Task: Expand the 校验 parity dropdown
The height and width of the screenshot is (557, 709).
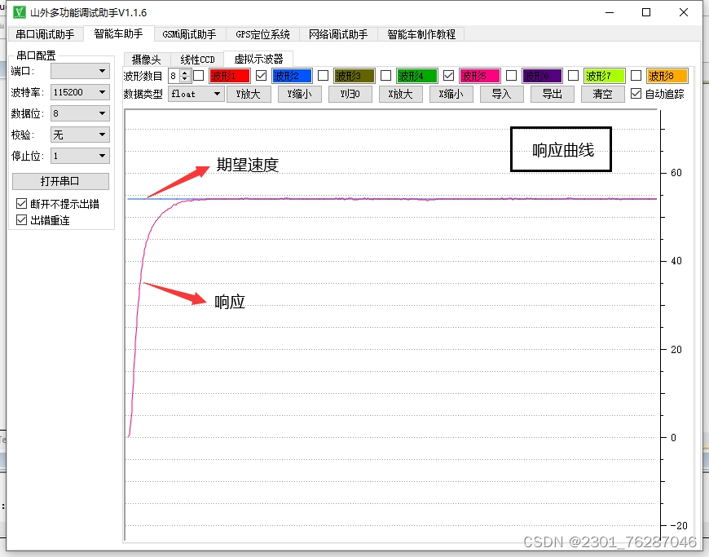Action: point(79,134)
